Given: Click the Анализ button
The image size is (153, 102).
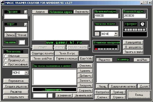Looking at the screenshot, I should 40,12.
